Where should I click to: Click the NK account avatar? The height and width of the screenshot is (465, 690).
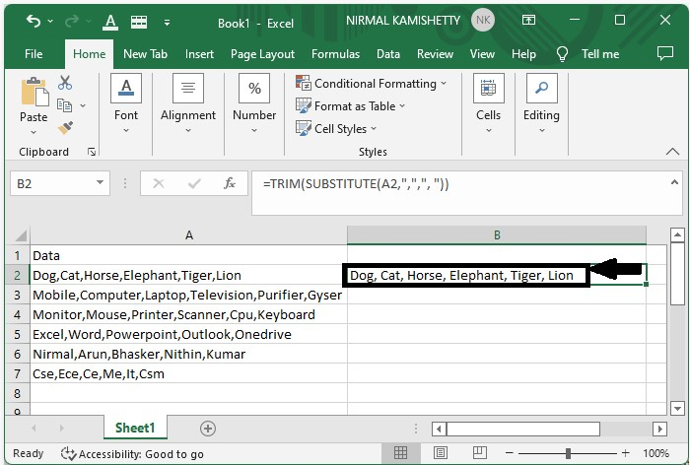[483, 20]
